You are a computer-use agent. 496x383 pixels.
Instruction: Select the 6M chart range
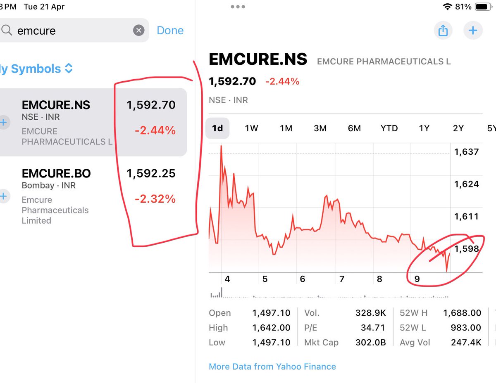pos(354,128)
